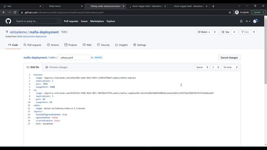Click the backend image registry line
The height and width of the screenshot is (150, 267).
coord(86,78)
